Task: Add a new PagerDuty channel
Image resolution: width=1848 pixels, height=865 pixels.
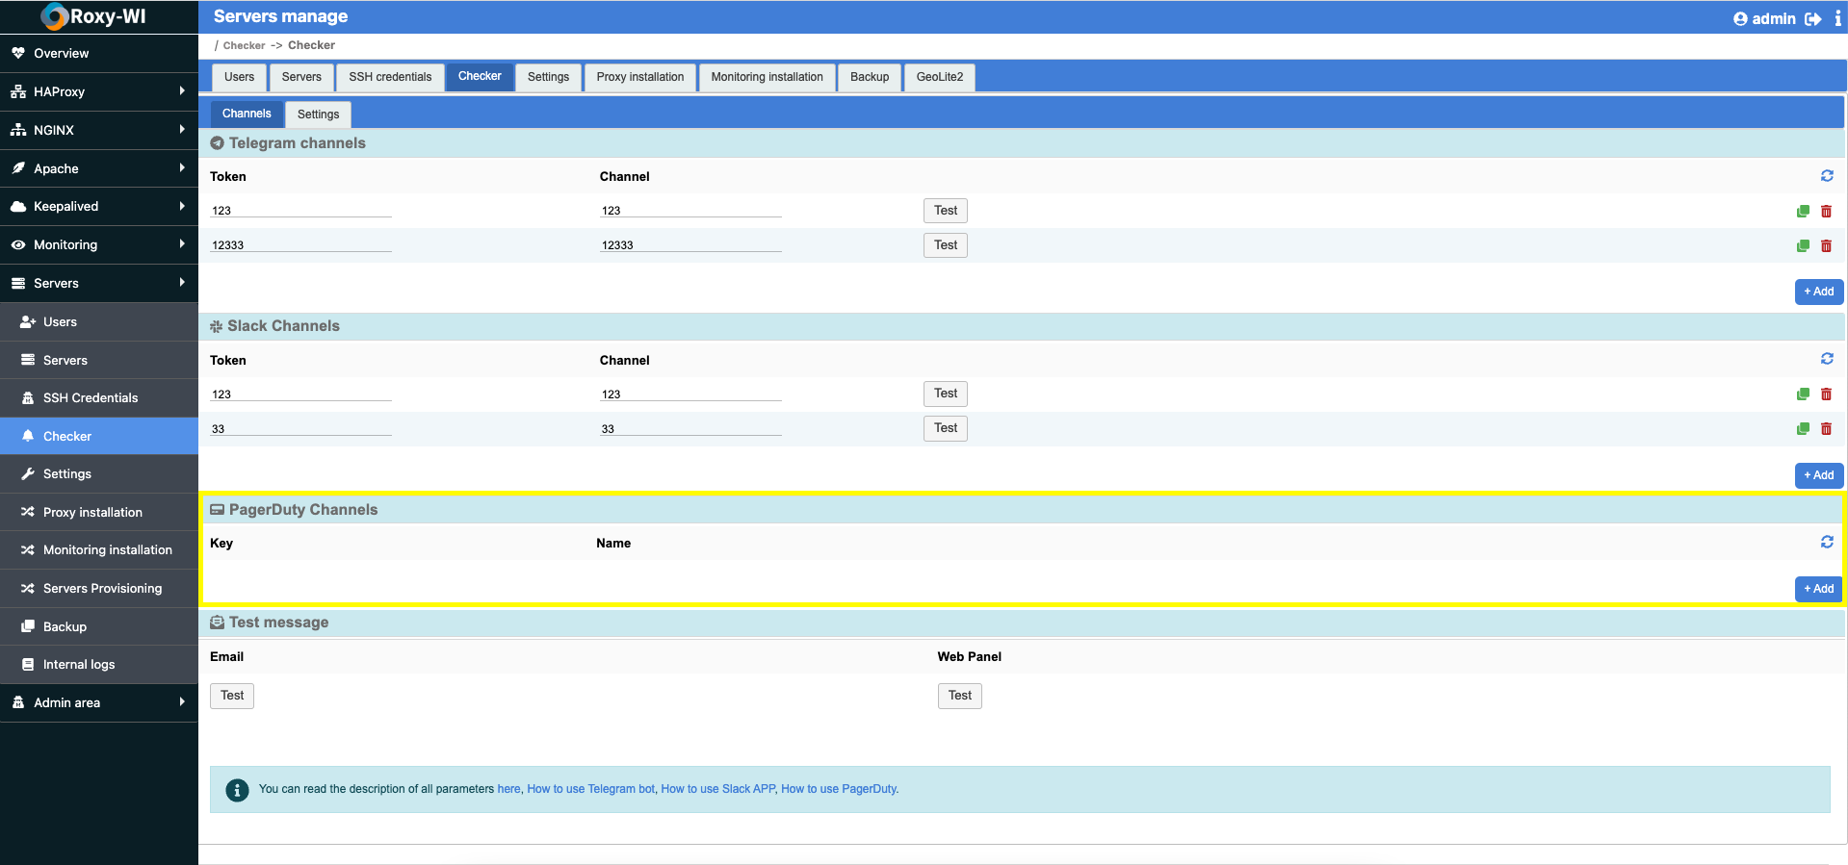Action: tap(1819, 589)
